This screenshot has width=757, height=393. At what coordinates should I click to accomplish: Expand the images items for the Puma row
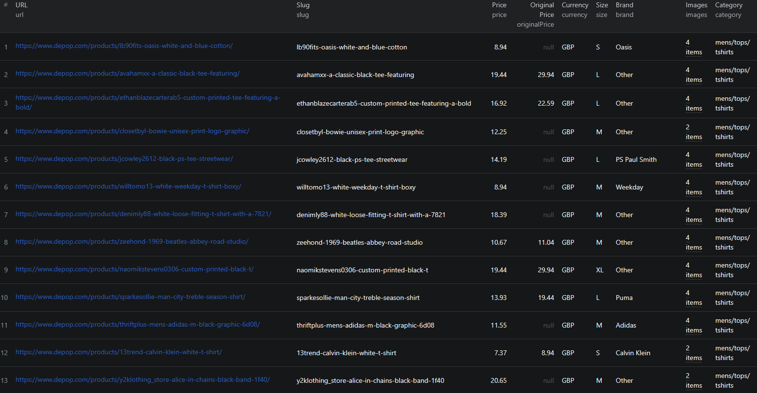693,298
